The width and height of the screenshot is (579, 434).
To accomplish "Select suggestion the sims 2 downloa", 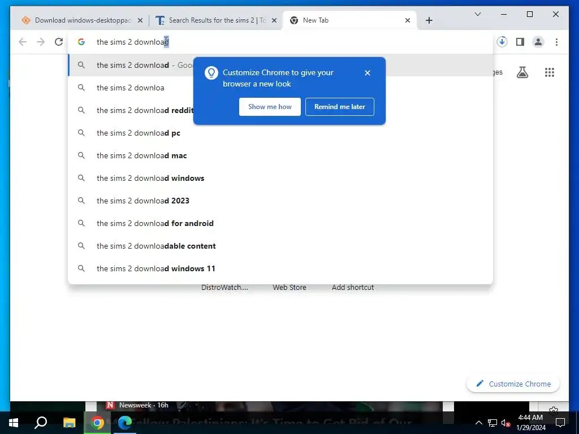I will 280,88.
